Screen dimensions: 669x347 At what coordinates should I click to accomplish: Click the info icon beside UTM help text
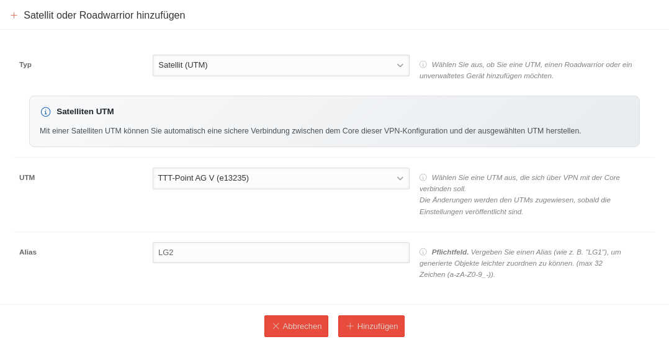click(x=423, y=178)
